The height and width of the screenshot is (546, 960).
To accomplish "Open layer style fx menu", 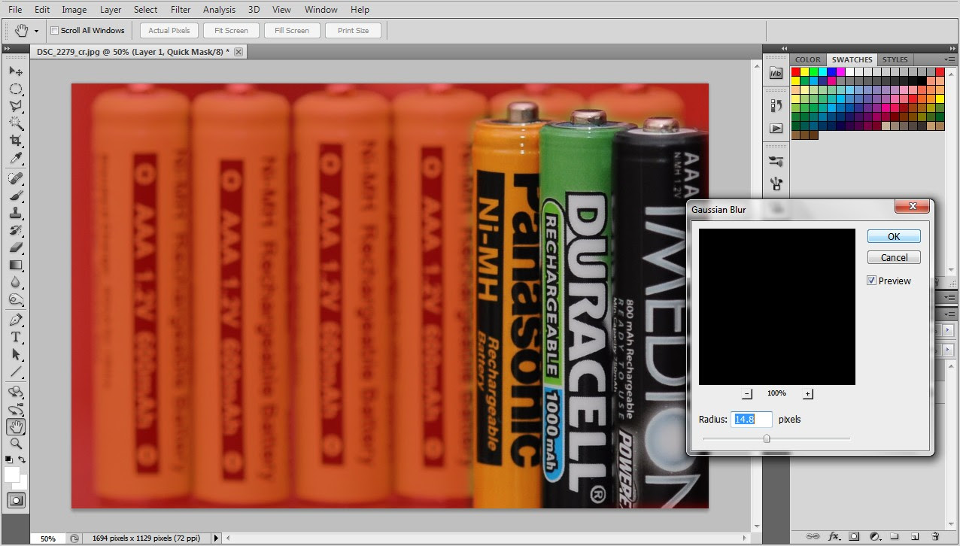I will pos(834,537).
